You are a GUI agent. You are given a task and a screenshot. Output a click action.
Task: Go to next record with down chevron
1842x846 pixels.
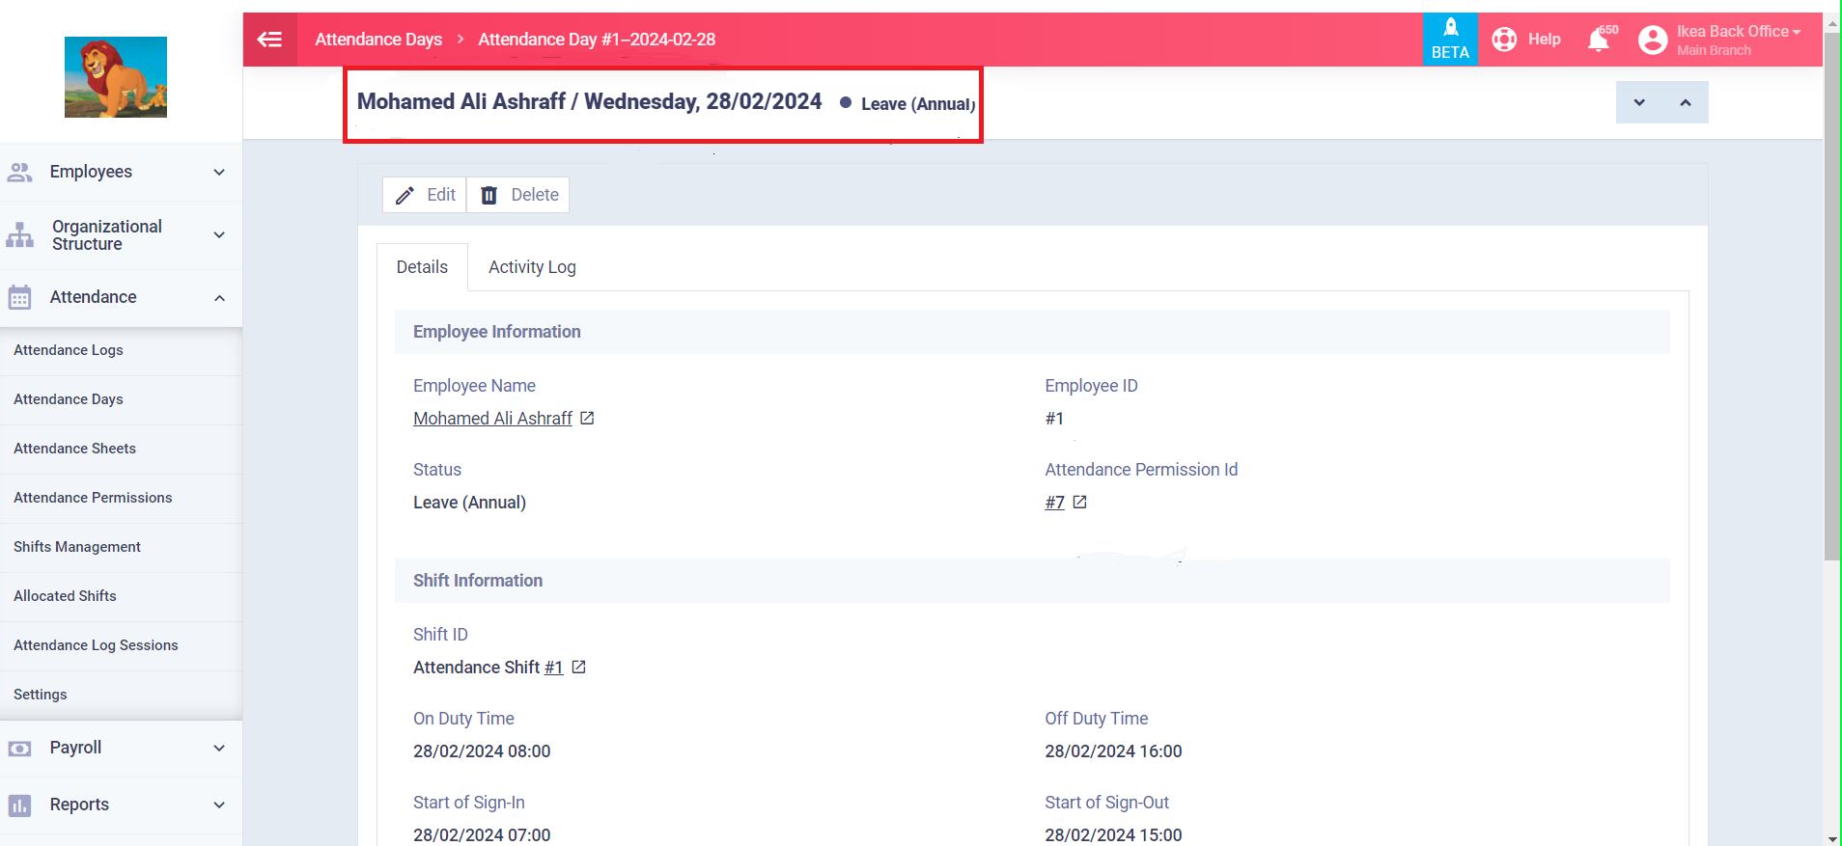(1638, 102)
